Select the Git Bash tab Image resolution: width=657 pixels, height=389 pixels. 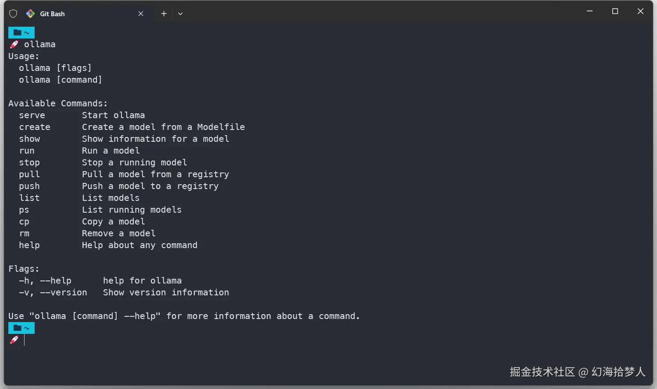tap(79, 14)
